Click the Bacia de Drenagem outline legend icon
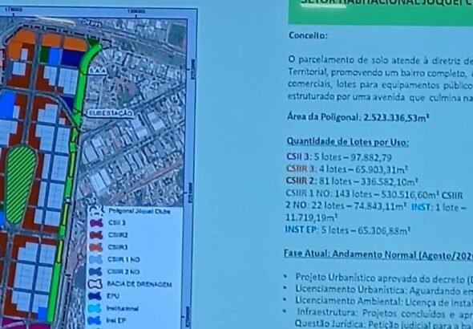This screenshot has width=473, height=329. point(95,284)
